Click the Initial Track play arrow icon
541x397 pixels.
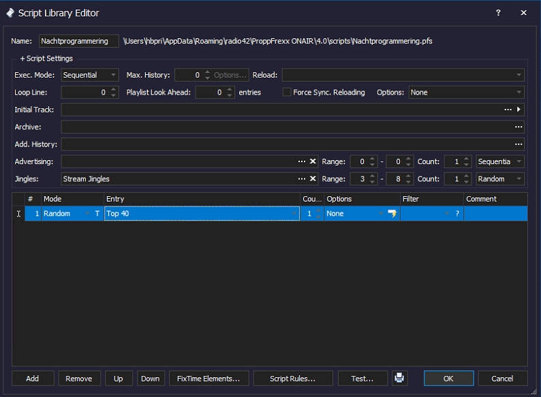tap(519, 109)
